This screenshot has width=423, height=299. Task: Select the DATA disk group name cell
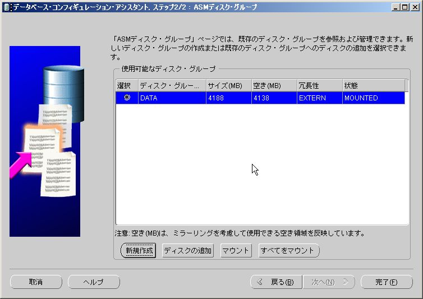(x=172, y=98)
